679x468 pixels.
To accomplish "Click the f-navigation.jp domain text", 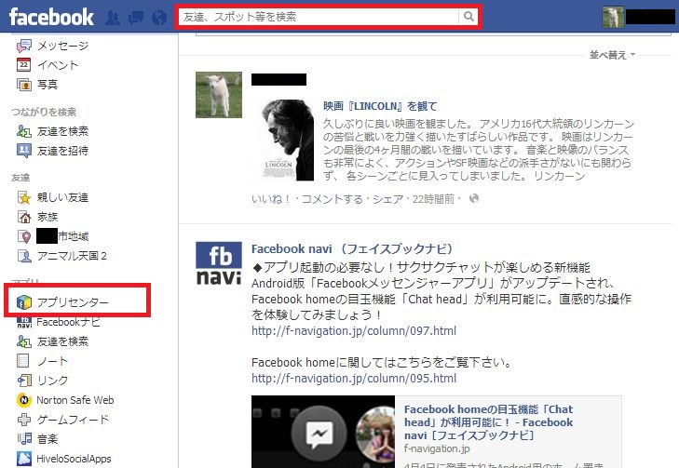I will [437, 449].
